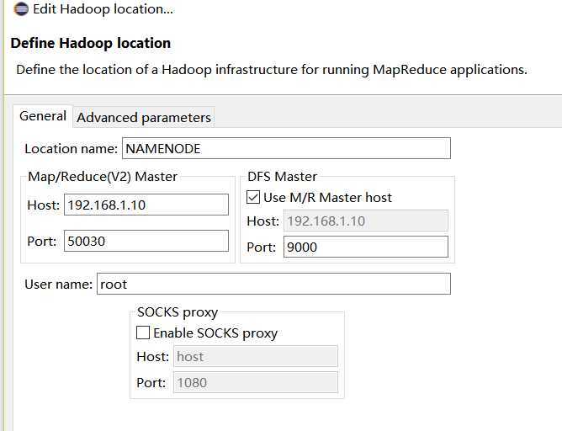Click the DFS Master group label

(283, 177)
